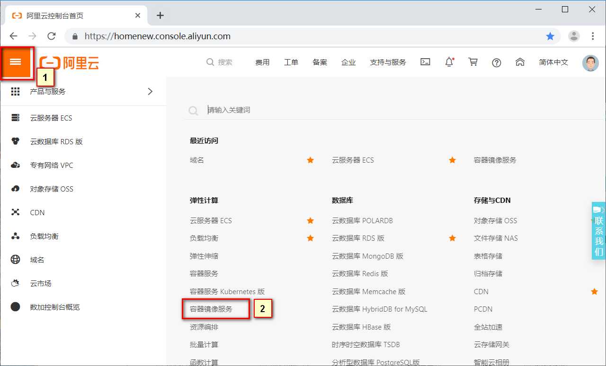Click the 云服务器 ECS sidebar icon
Viewport: 606px width, 366px height.
click(x=16, y=118)
